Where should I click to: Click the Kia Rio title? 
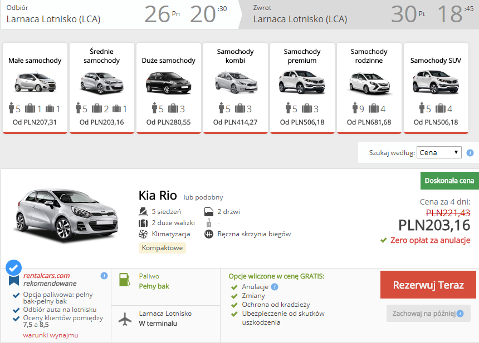coord(158,196)
